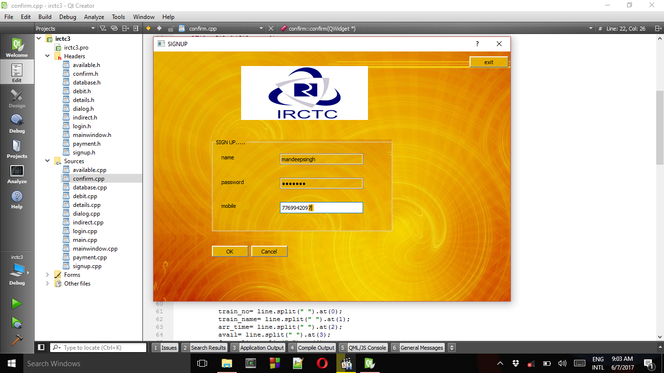Open the General Messages pane
The height and width of the screenshot is (373, 664).
[418, 348]
